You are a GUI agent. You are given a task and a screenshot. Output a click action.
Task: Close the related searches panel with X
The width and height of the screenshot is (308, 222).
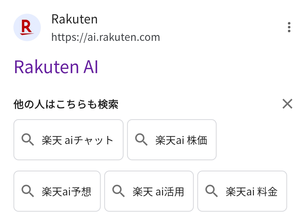tap(287, 104)
